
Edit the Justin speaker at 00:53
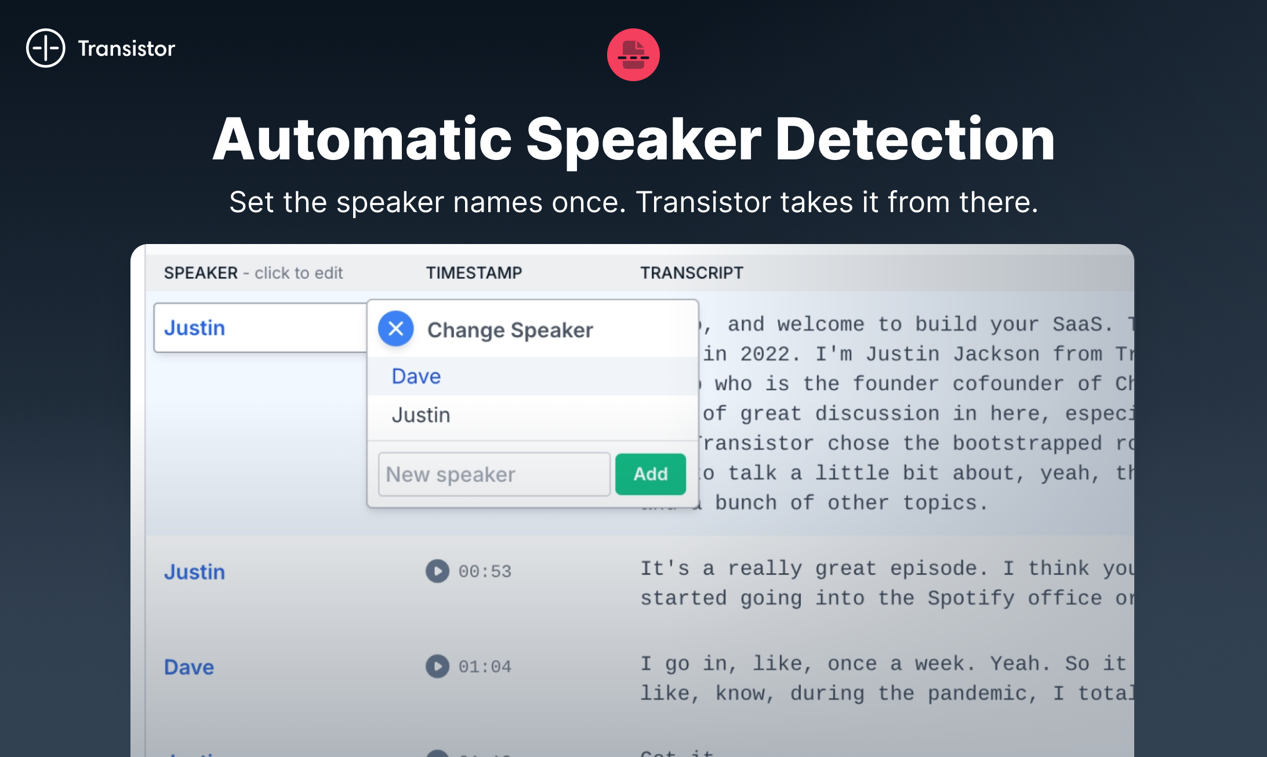coord(194,572)
